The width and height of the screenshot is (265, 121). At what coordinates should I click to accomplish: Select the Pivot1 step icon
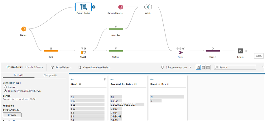click(x=84, y=53)
